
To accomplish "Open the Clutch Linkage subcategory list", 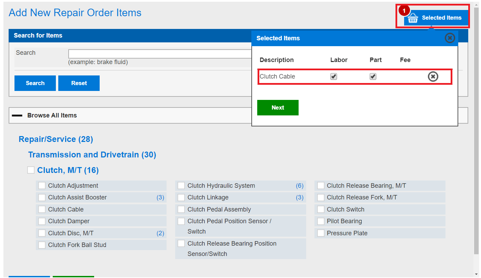I will (x=300, y=197).
